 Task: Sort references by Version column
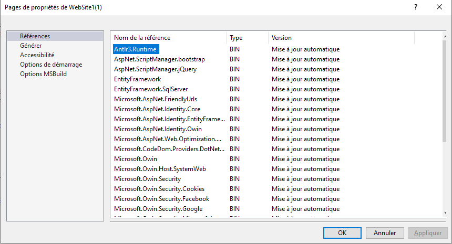pyautogui.click(x=341, y=38)
